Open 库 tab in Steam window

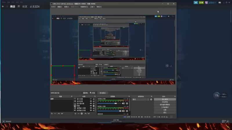(x=19, y=6)
